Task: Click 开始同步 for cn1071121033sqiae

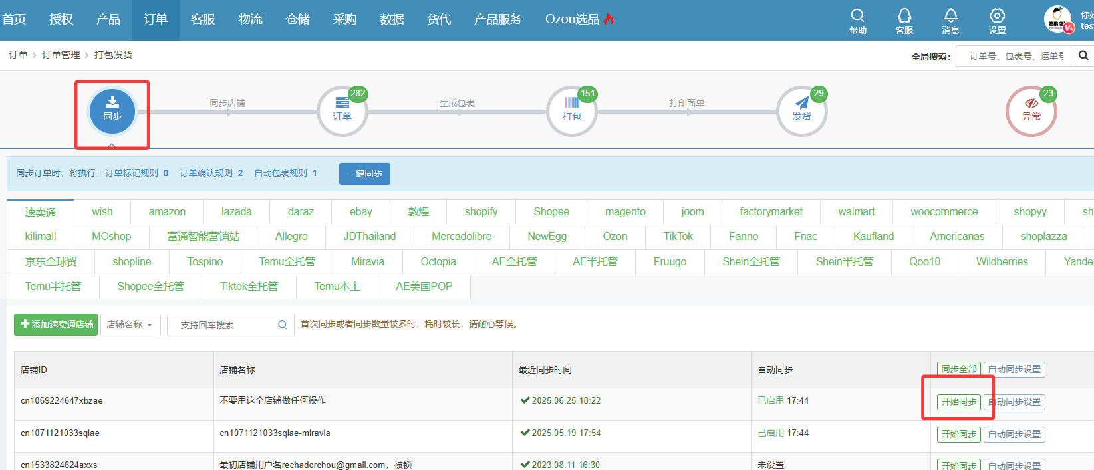Action: coord(959,434)
